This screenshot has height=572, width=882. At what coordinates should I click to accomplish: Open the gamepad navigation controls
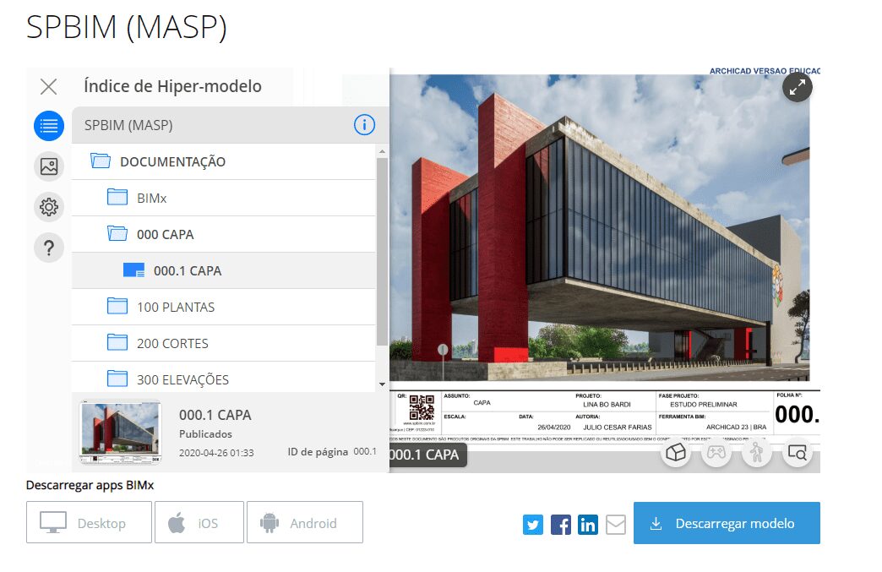(716, 453)
